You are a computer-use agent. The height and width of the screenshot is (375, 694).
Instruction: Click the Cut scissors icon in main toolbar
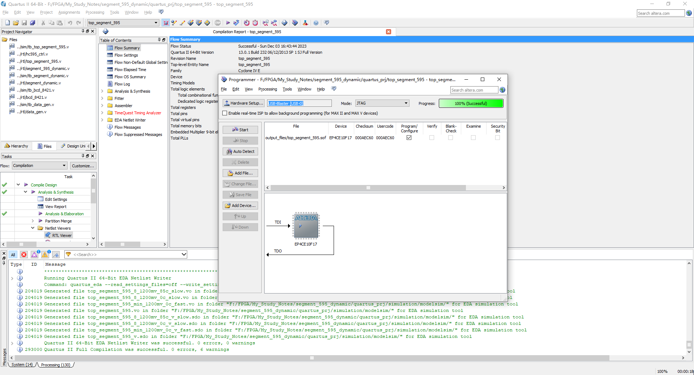43,23
